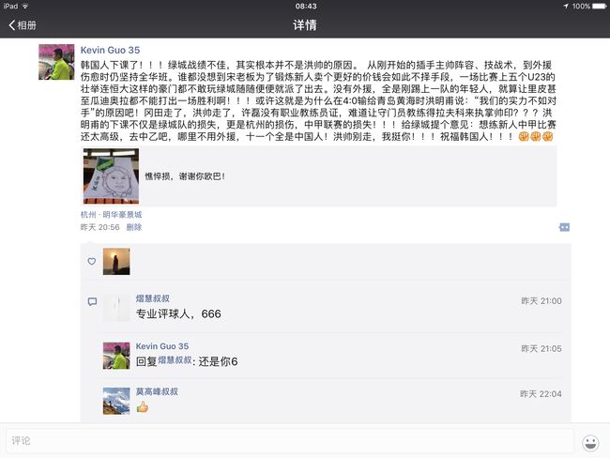
Task: Tap the comment bubble icon
Action: [92, 301]
